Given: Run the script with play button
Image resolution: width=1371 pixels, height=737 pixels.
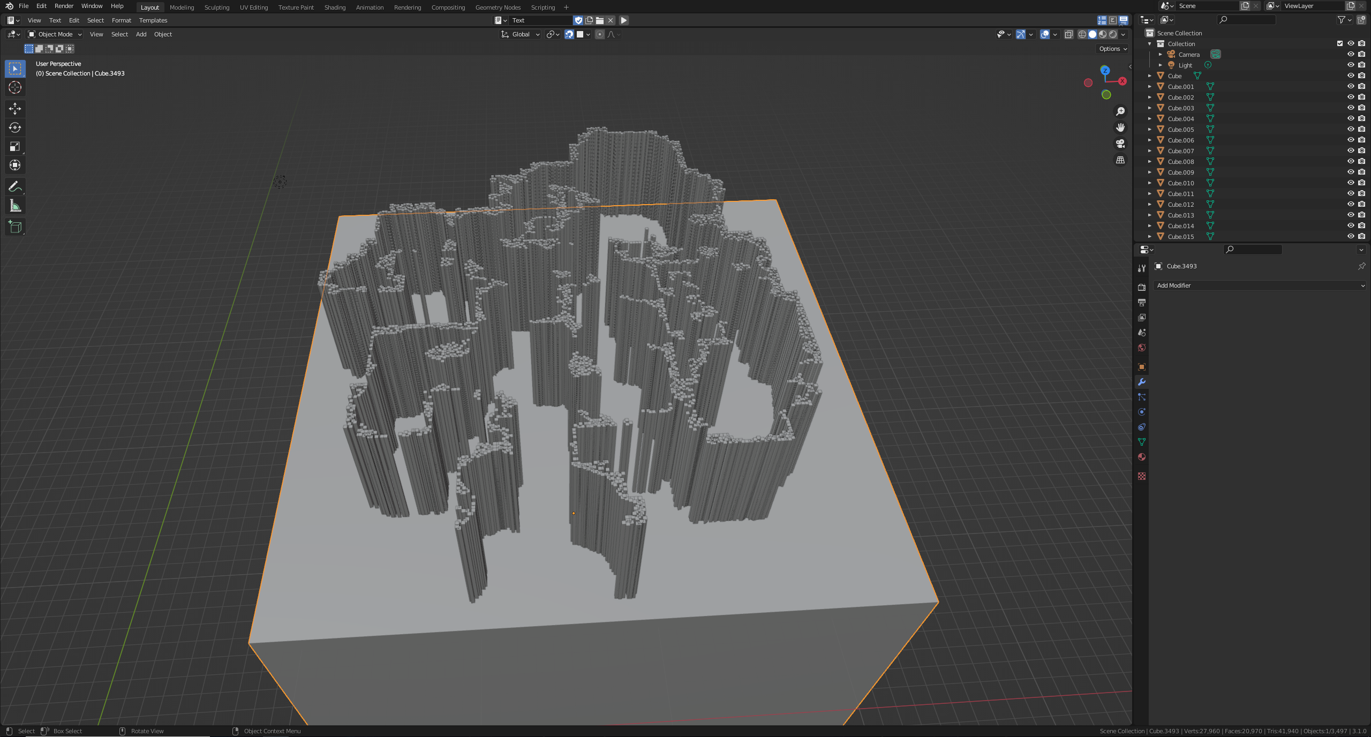Looking at the screenshot, I should [x=624, y=20].
